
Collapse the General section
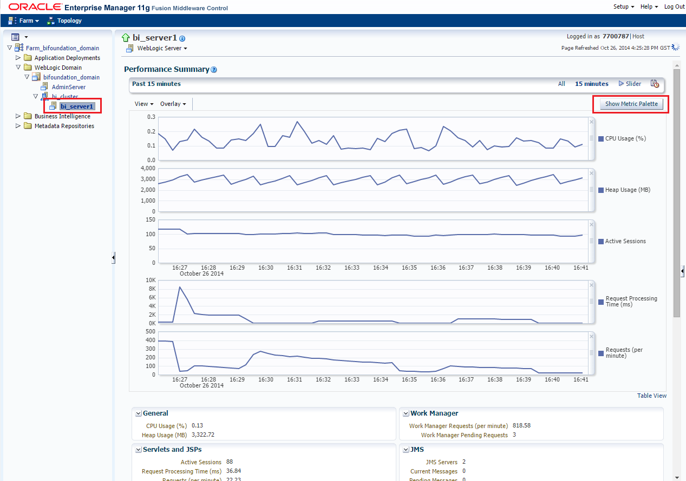138,413
